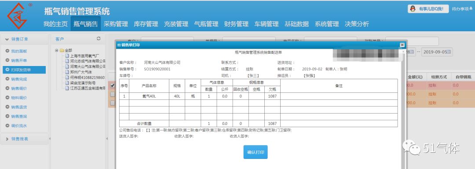Click the 2019-09-05 end date field

437,52
